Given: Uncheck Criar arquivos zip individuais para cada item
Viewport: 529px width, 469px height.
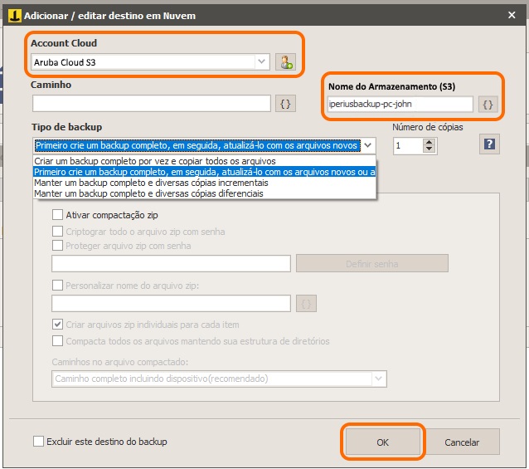Looking at the screenshot, I should click(x=58, y=324).
